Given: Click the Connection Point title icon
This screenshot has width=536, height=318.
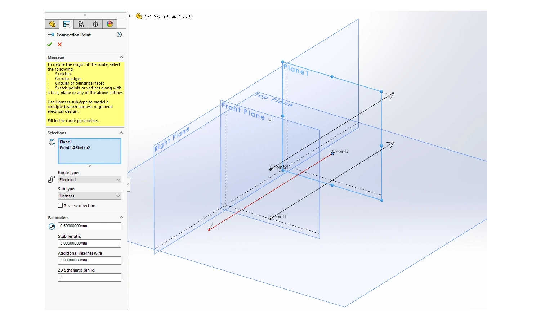Looking at the screenshot, I should [51, 35].
